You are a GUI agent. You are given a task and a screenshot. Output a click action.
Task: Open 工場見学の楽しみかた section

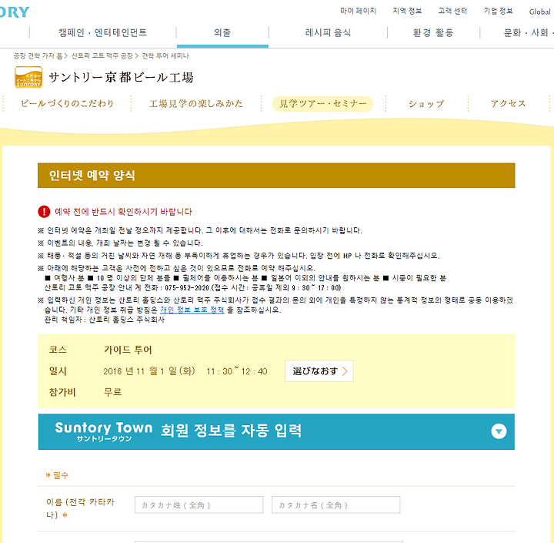pyautogui.click(x=196, y=104)
